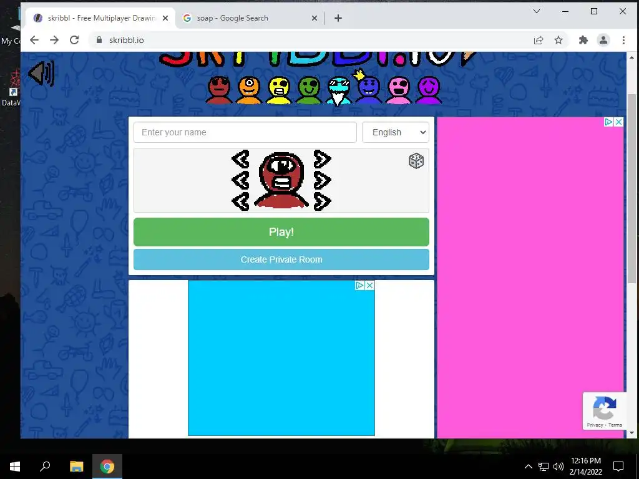Open Chrome Extensions puzzle icon

(583, 40)
